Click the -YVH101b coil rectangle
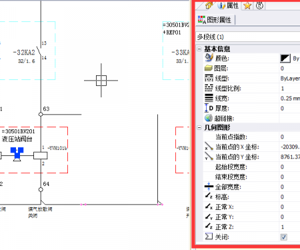 [x=41, y=155]
